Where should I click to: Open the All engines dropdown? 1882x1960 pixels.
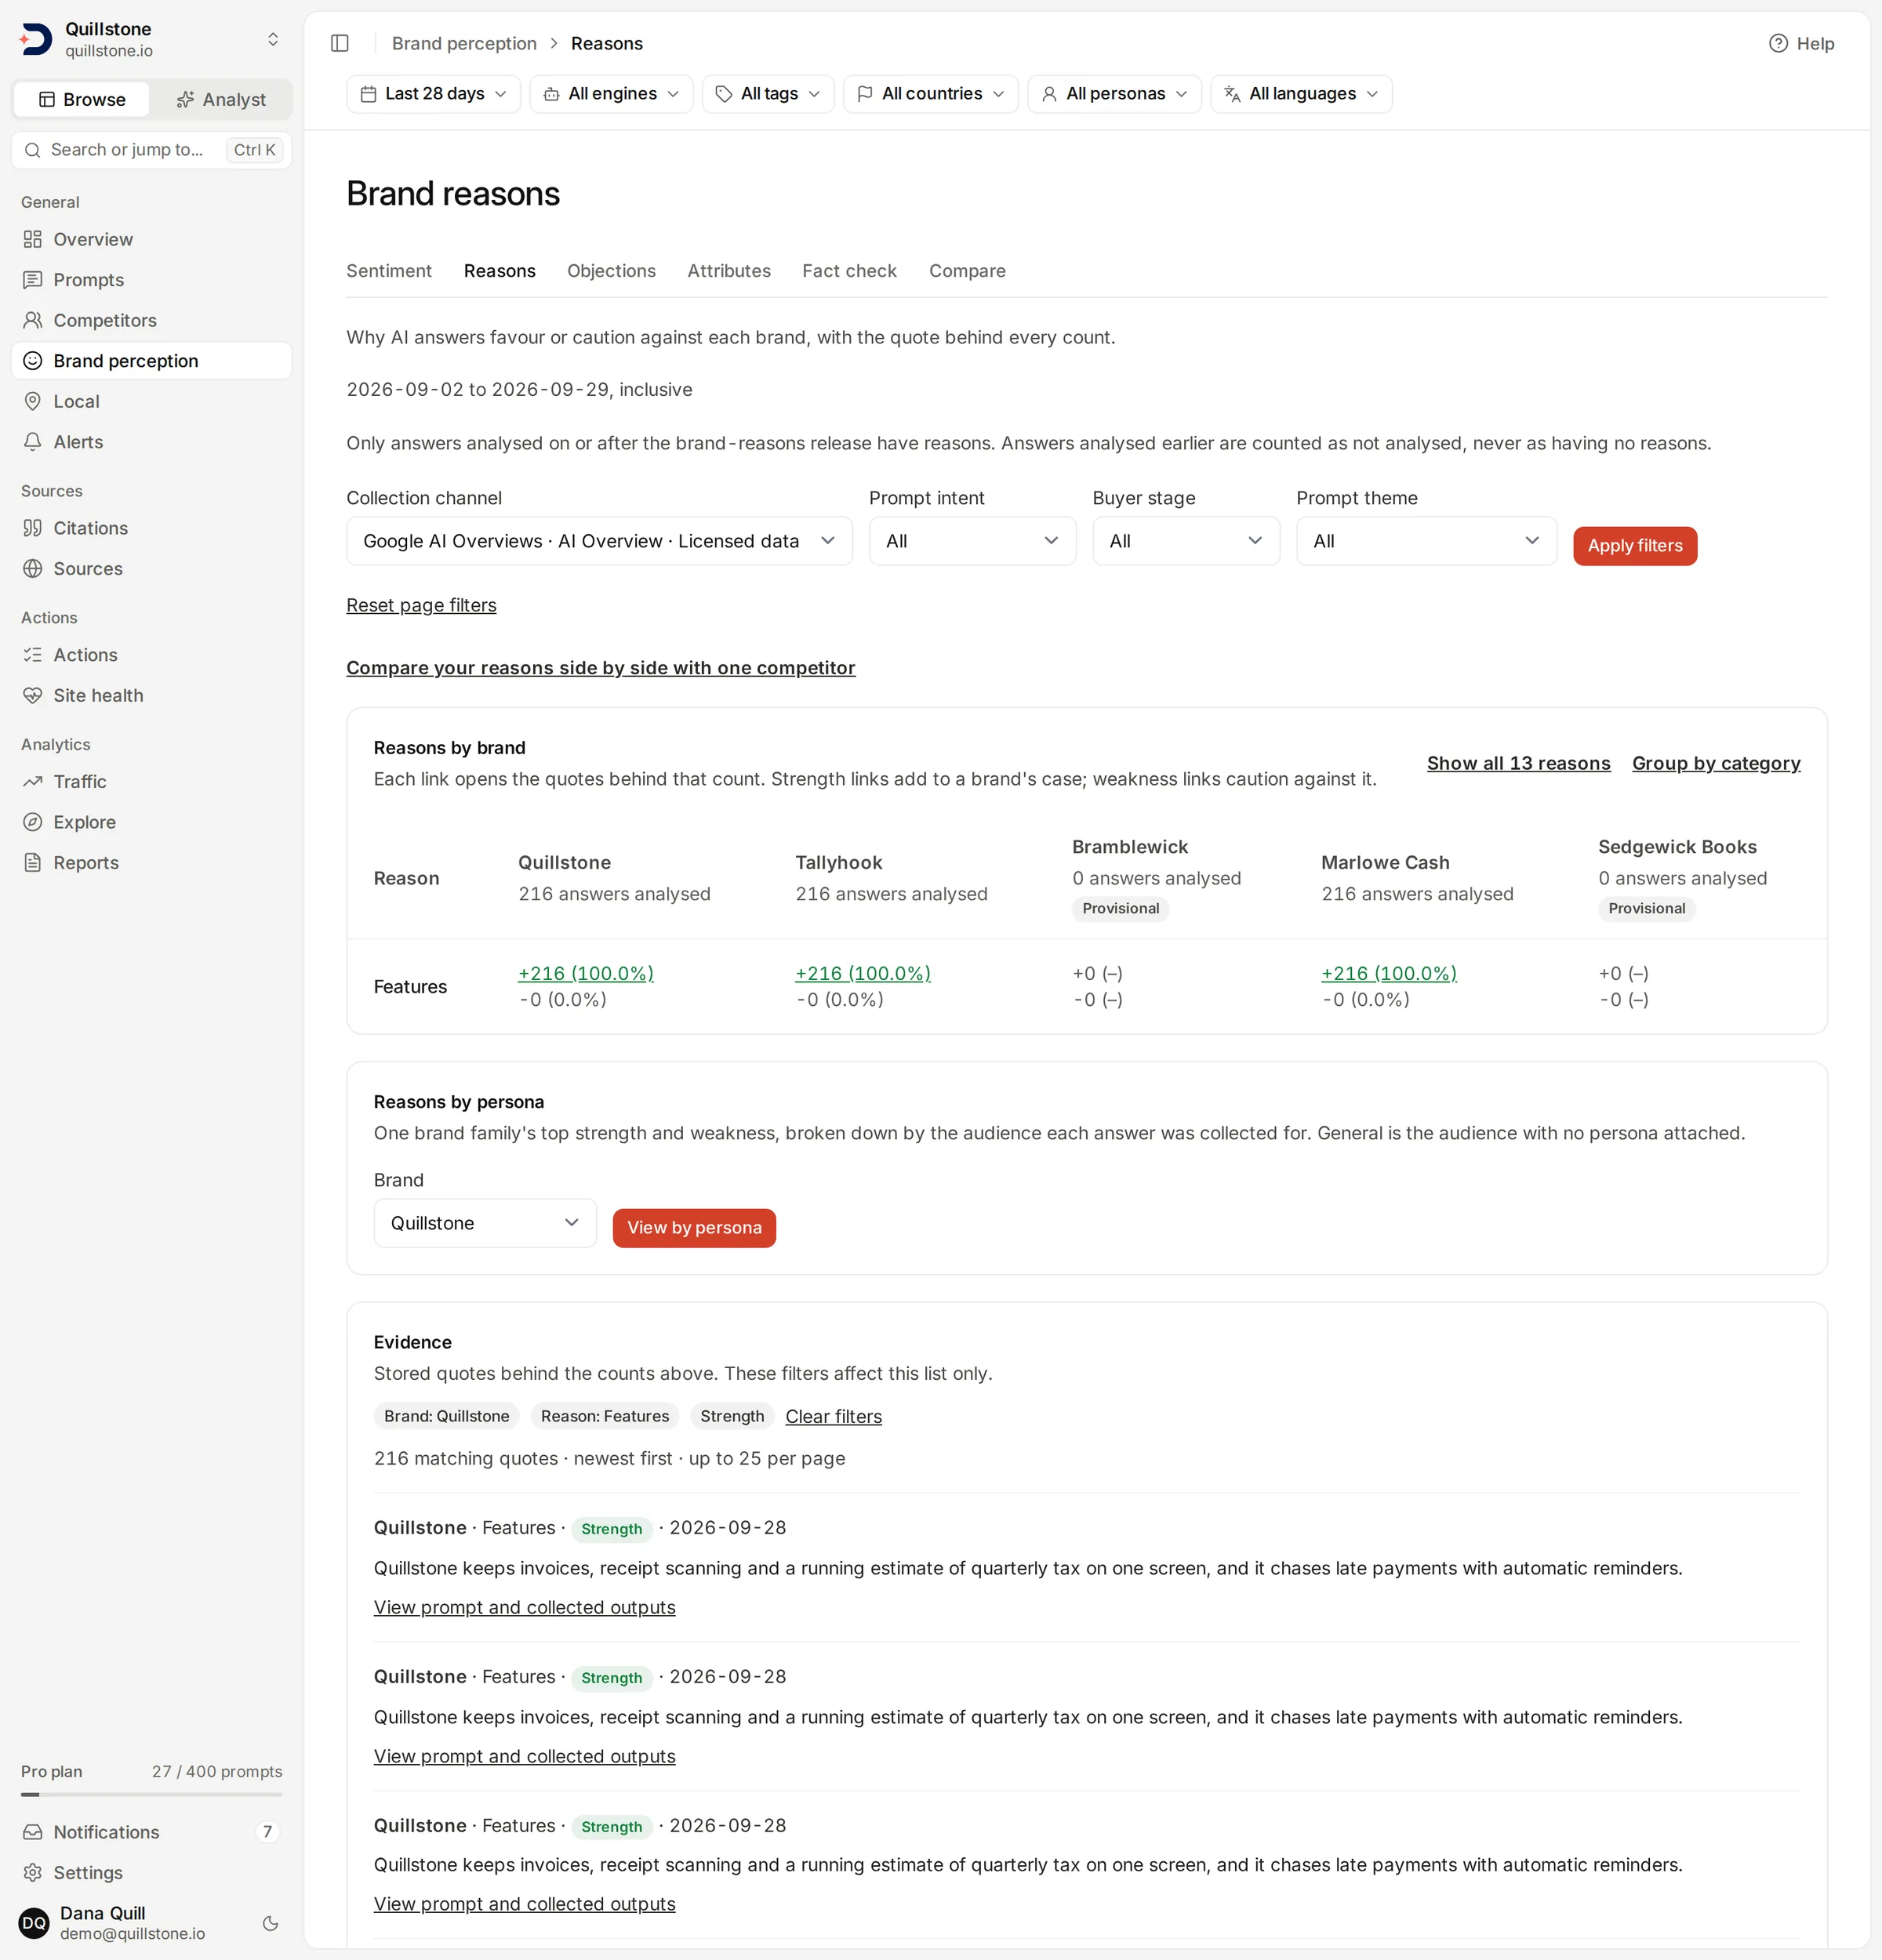click(611, 94)
